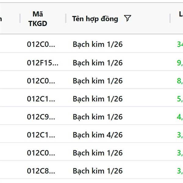The image size is (183, 183).
Task: Click the cut-off header right of Tên hợp đồng
Action: point(181,14)
